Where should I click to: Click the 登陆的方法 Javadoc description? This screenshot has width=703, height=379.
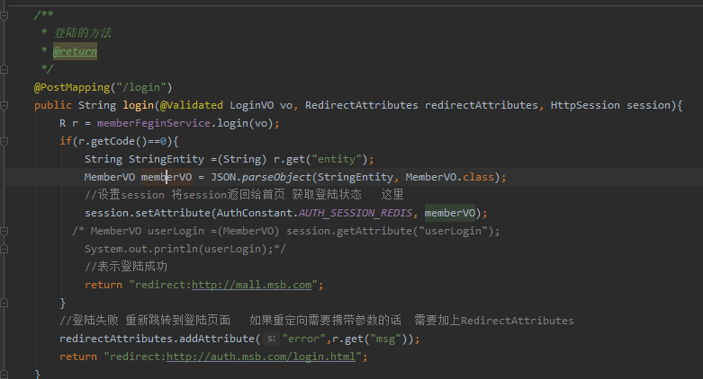click(x=83, y=32)
